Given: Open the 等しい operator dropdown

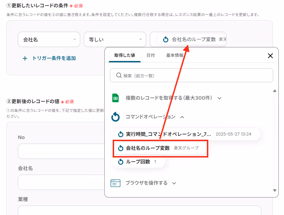Looking at the screenshot, I should [x=115, y=39].
